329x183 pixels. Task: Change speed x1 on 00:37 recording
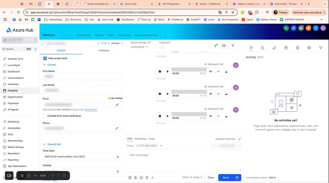[x=218, y=71]
